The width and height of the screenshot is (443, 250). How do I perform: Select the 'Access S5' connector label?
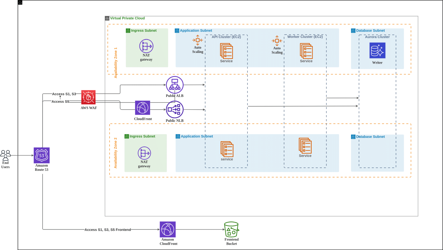60,102
